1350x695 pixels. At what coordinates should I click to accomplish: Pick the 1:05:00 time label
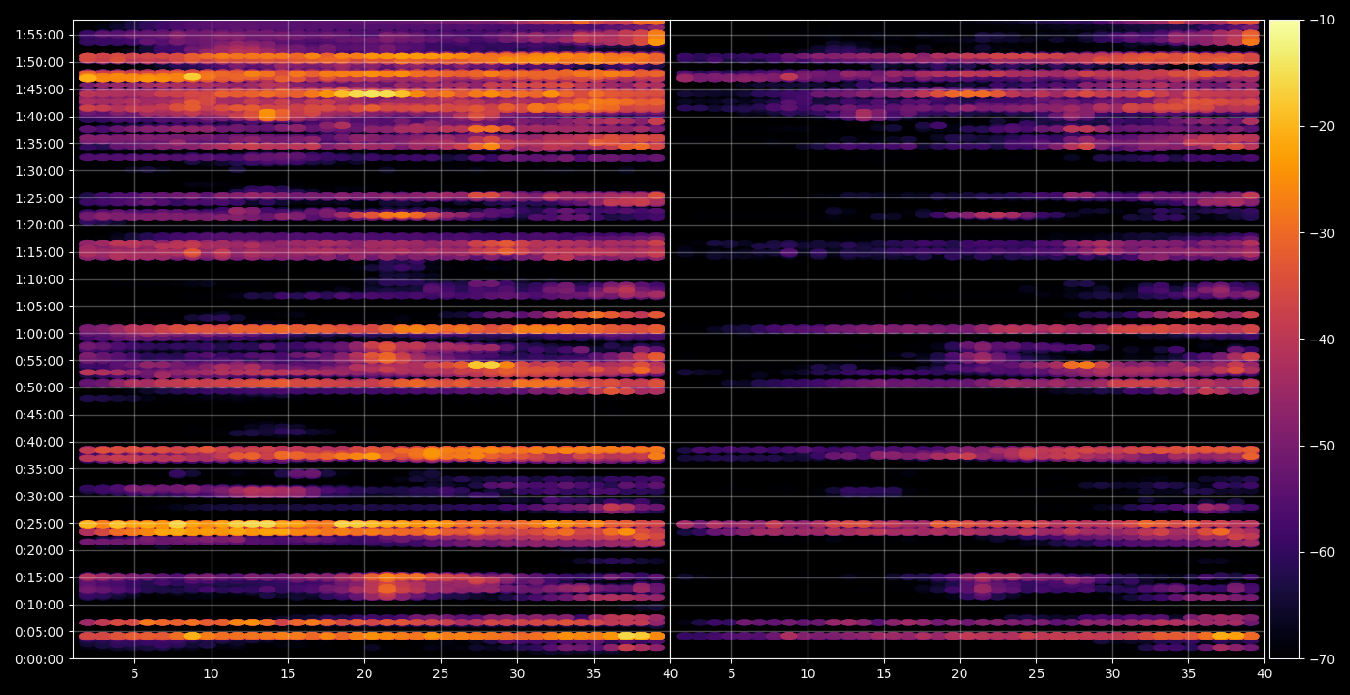click(x=39, y=307)
